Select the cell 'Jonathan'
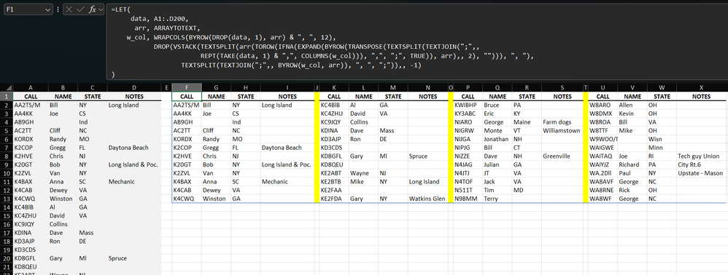728x275 pixels. coord(497,139)
